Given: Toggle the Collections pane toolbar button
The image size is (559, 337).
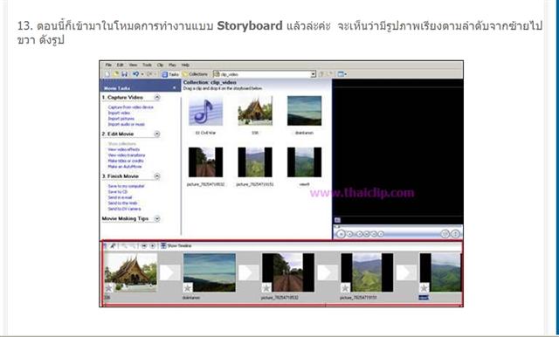Looking at the screenshot, I should [x=195, y=74].
